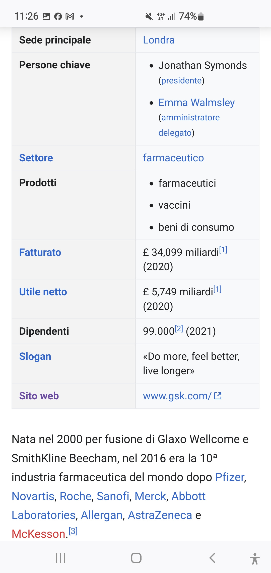Screen dimensions: 271x573
Task: Tap the red McKesson link
Action: tap(39, 534)
